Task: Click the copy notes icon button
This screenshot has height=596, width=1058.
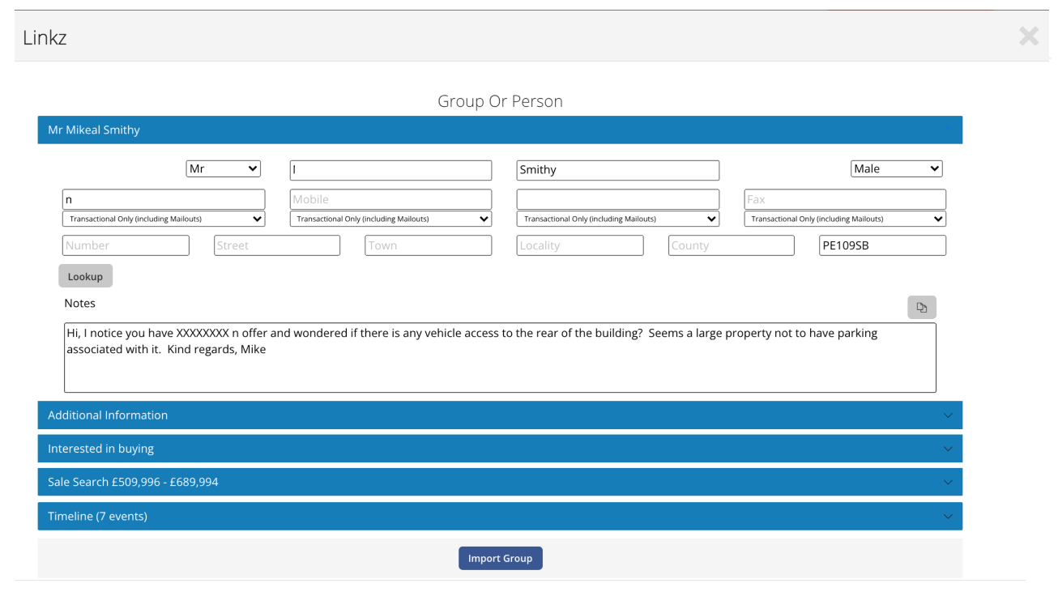Action: click(x=922, y=308)
